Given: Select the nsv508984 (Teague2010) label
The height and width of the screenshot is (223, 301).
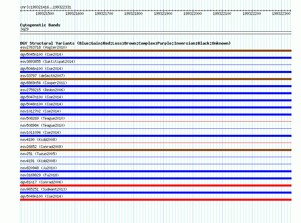Looking at the screenshot, I should (x=43, y=125).
